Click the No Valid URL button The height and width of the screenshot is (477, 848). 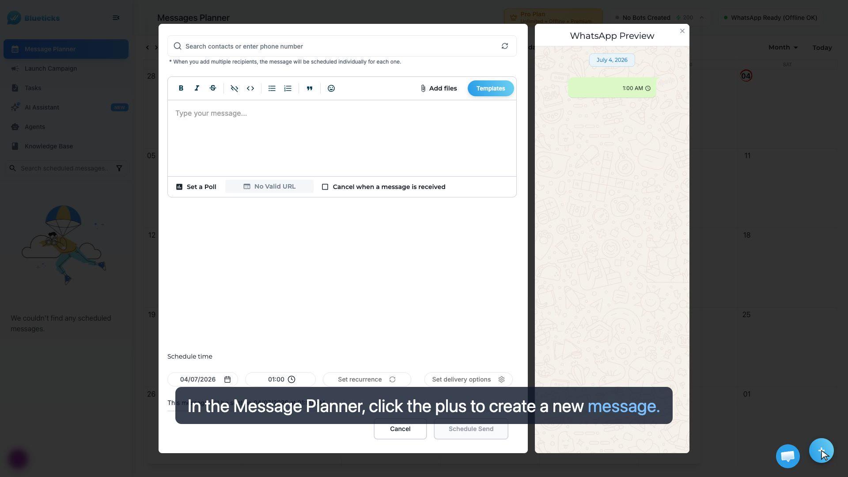coord(269,186)
